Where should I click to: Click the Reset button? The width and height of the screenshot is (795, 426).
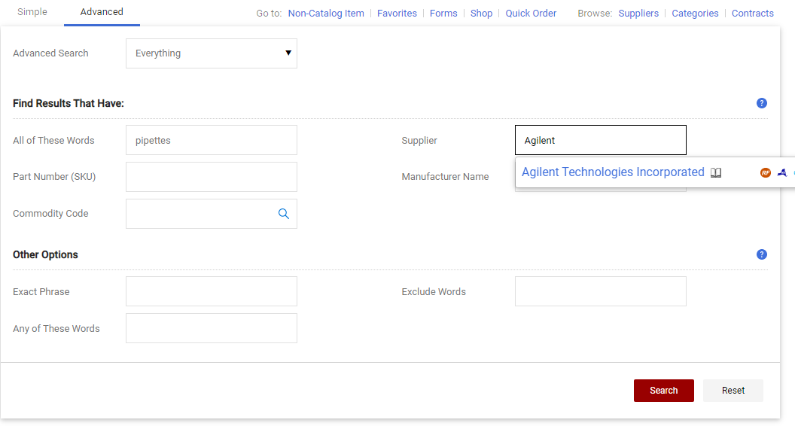pos(733,391)
